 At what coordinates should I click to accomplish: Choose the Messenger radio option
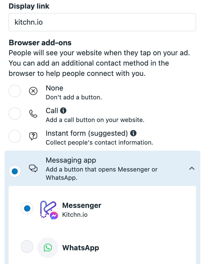(x=27, y=208)
